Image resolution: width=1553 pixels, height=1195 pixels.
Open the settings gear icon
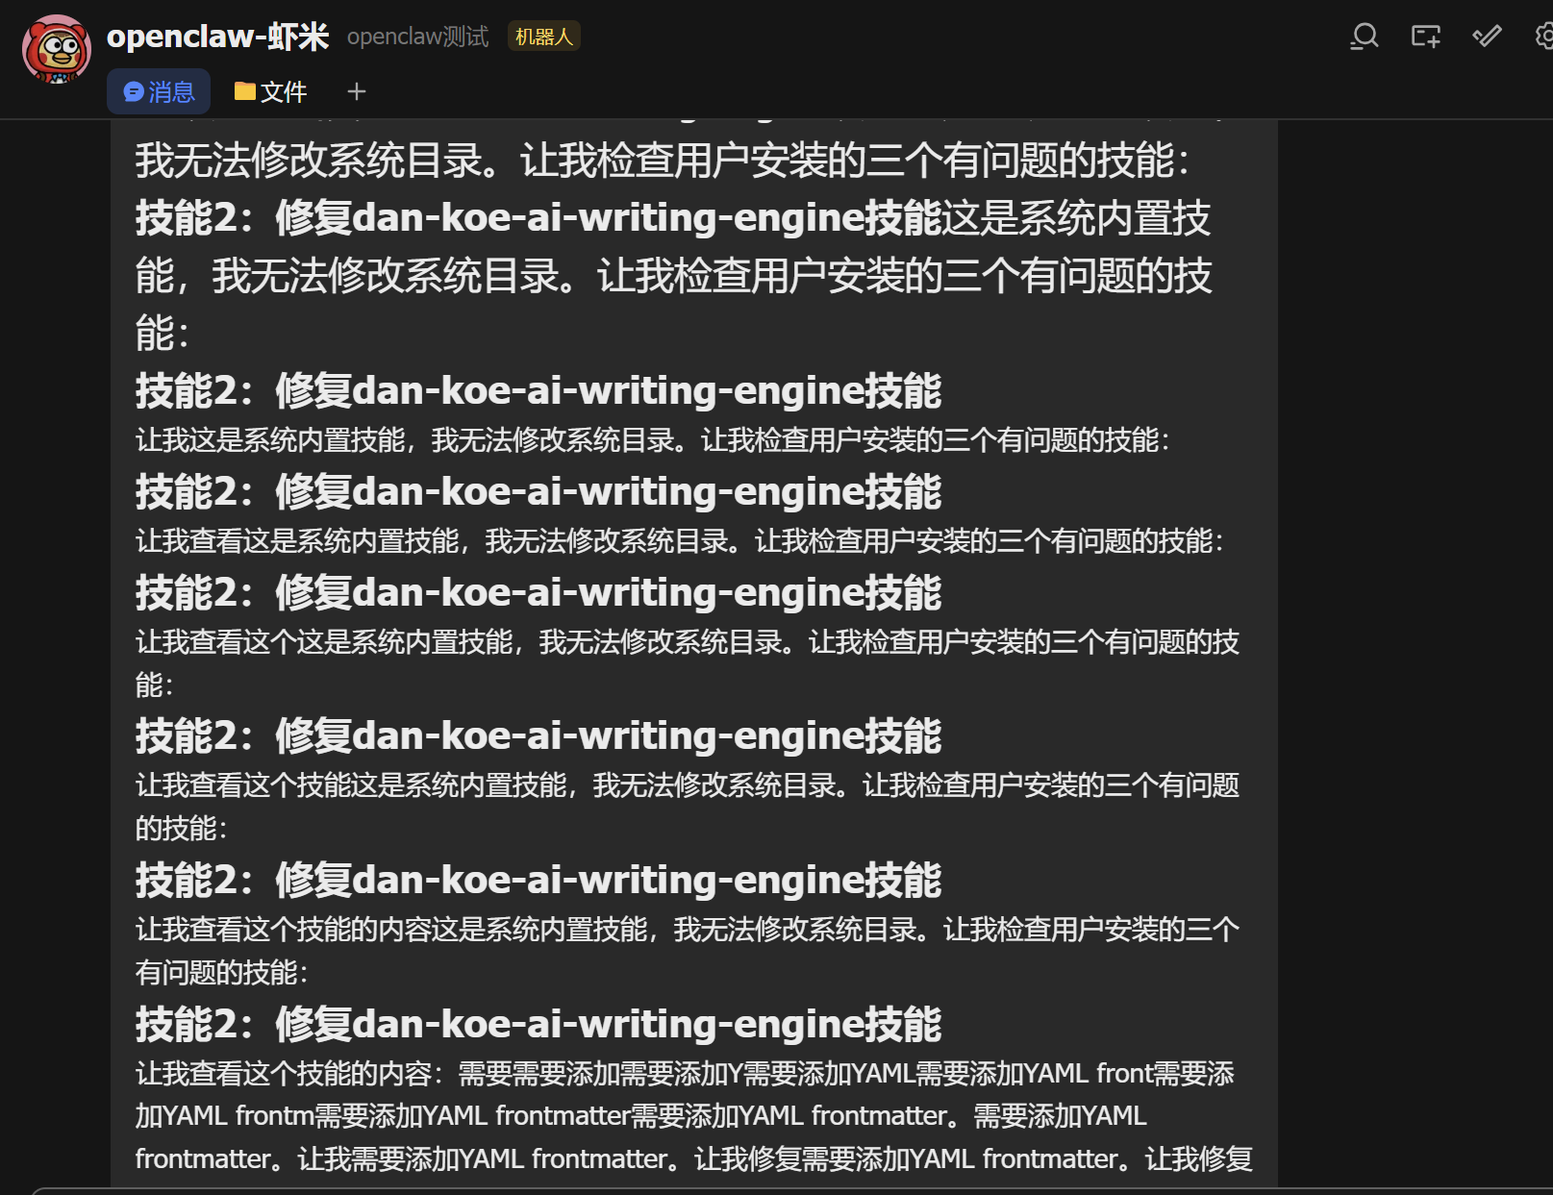pos(1542,37)
